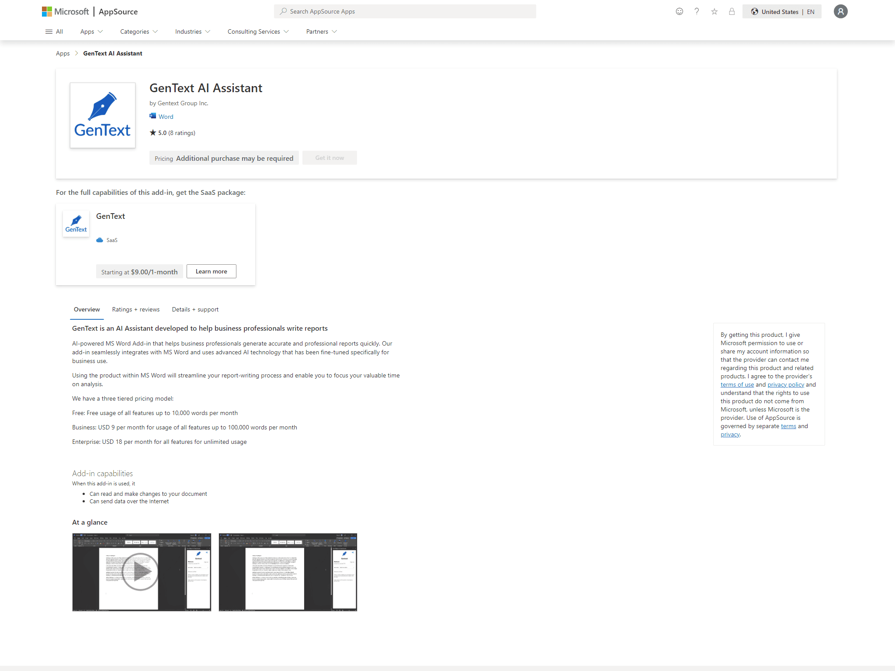The height and width of the screenshot is (671, 895).
Task: Open AppSource privacy link
Action: coord(730,434)
